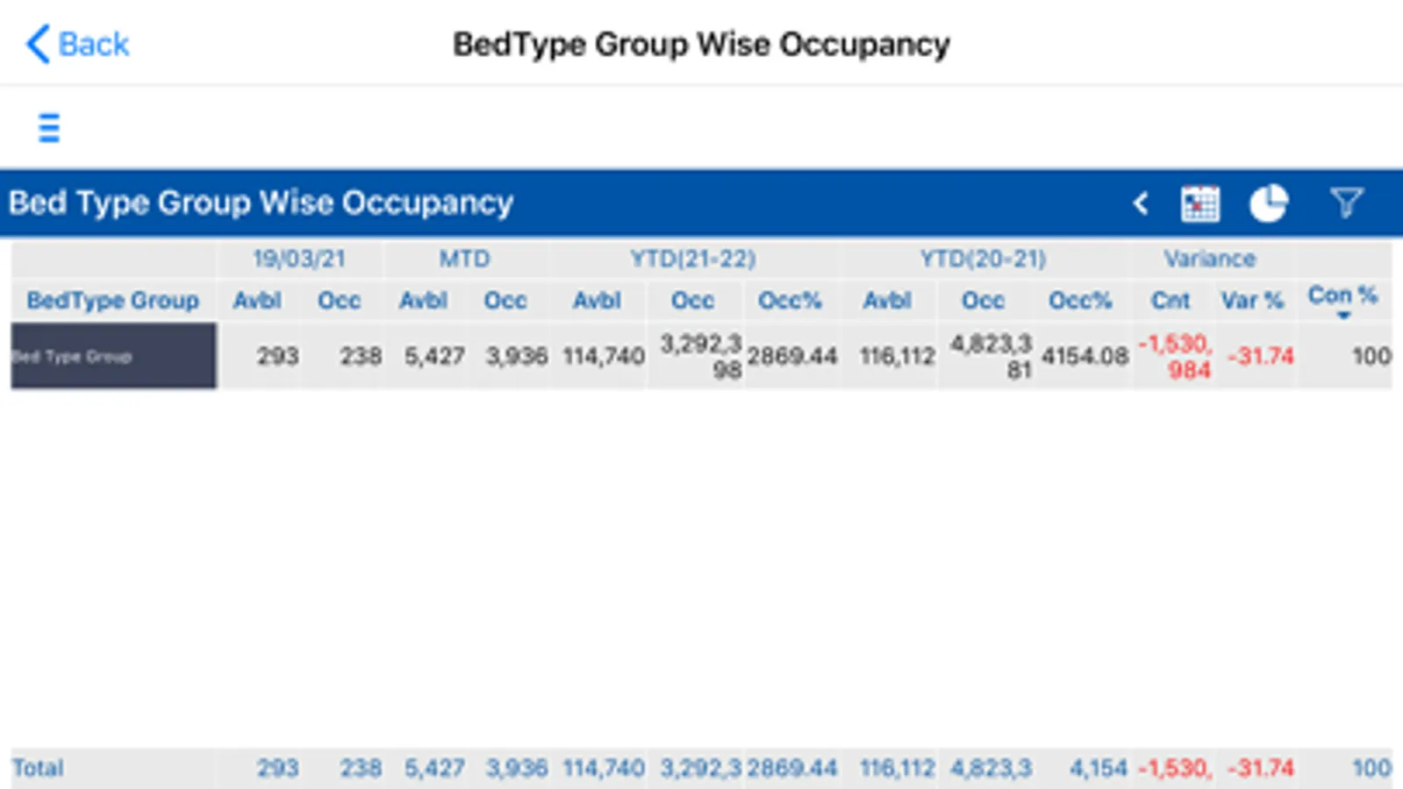Go back using the Back button
The height and width of the screenshot is (789, 1403).
pyautogui.click(x=77, y=44)
